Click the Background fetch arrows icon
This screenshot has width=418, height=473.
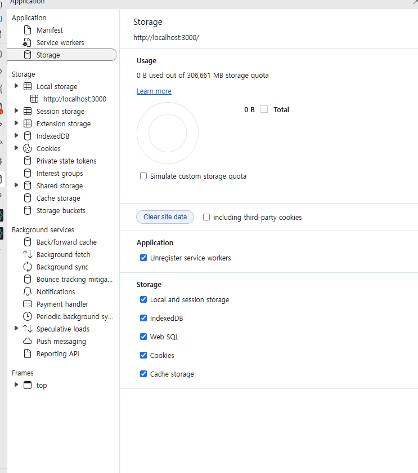[28, 254]
